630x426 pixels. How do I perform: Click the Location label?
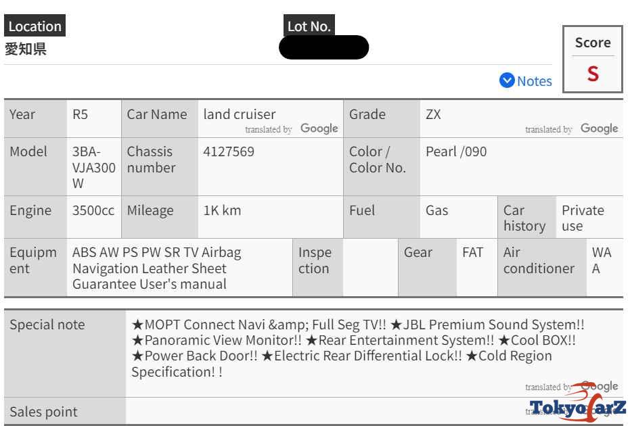click(x=35, y=26)
